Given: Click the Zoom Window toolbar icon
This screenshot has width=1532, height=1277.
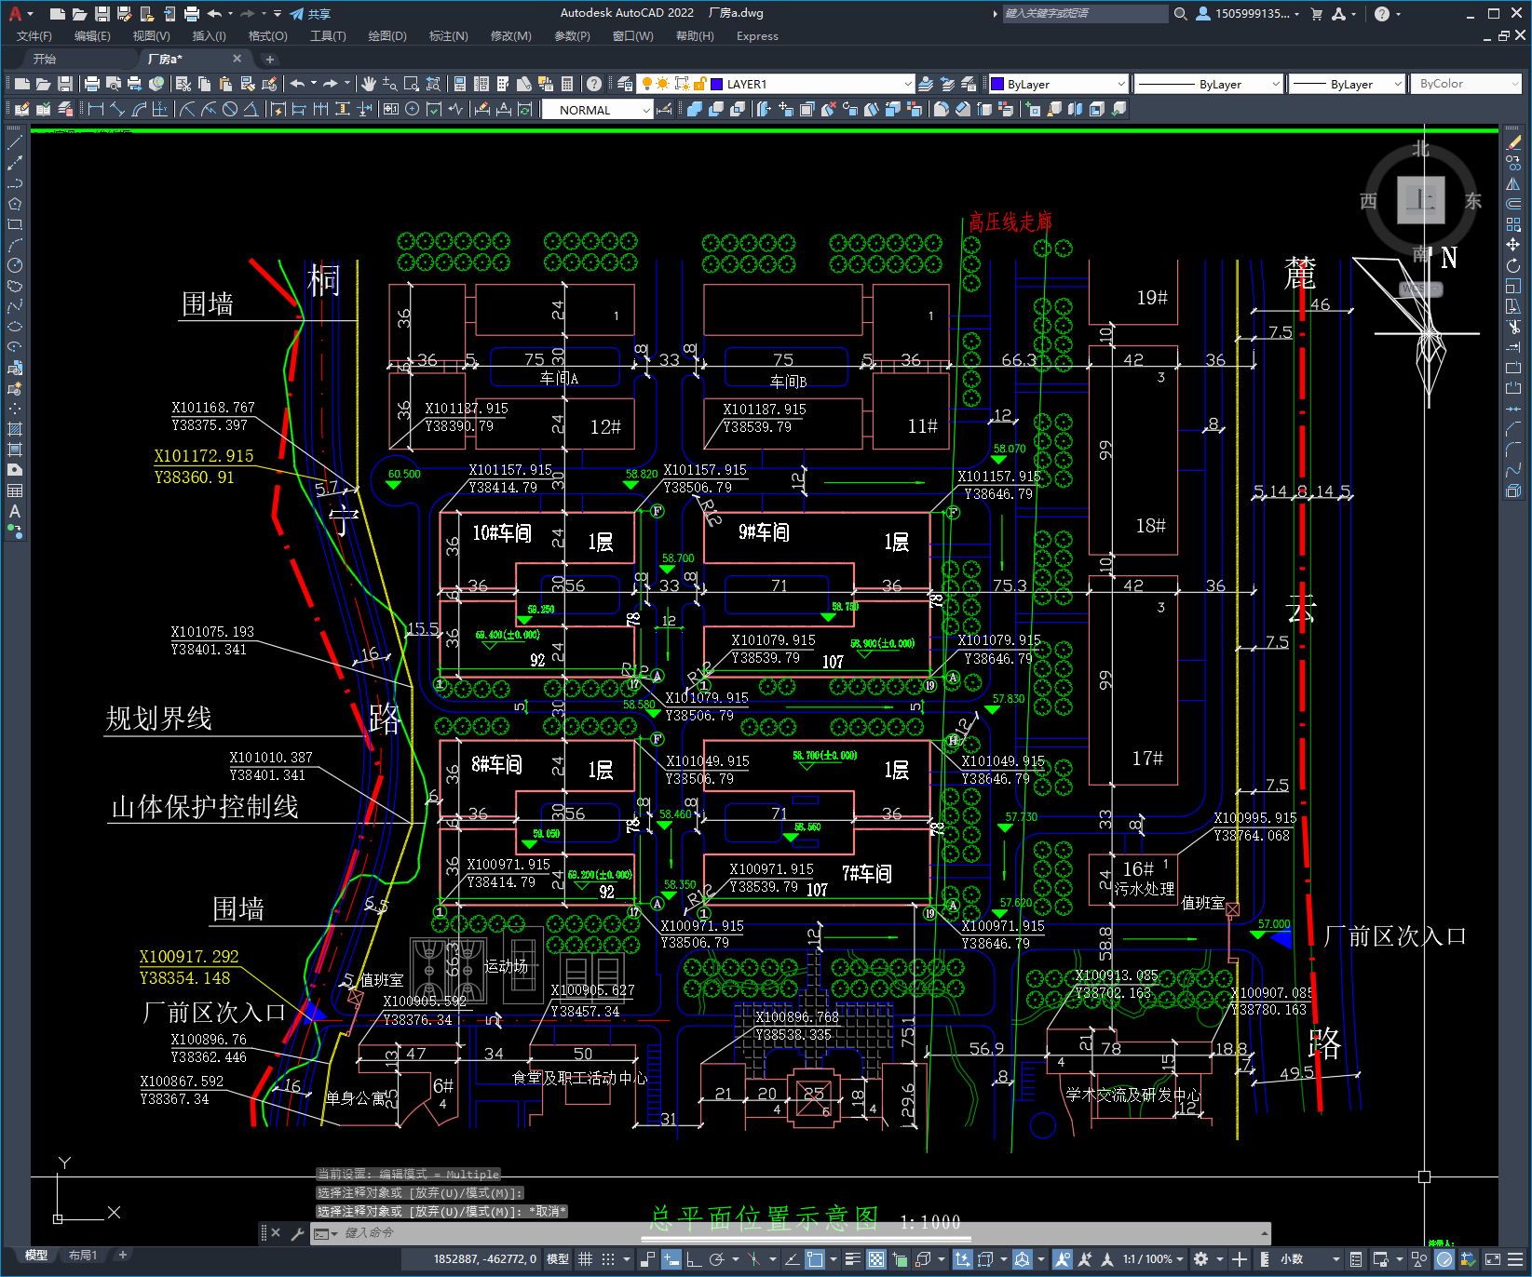Looking at the screenshot, I should (x=412, y=84).
